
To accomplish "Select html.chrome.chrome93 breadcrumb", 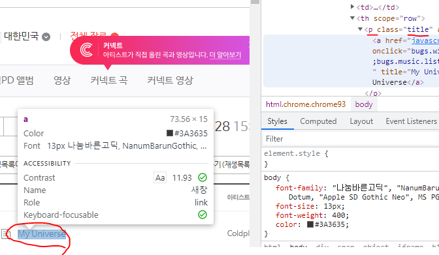I will coord(306,104).
